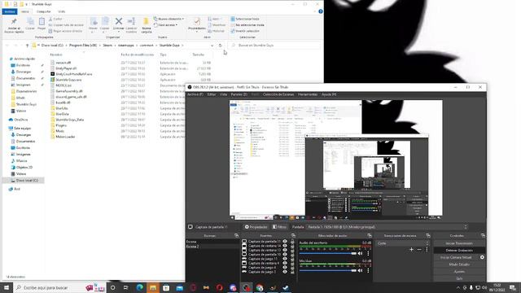Toggle visibility of Captura de ventana 14
Image resolution: width=521 pixels, height=293 pixels.
(285, 246)
